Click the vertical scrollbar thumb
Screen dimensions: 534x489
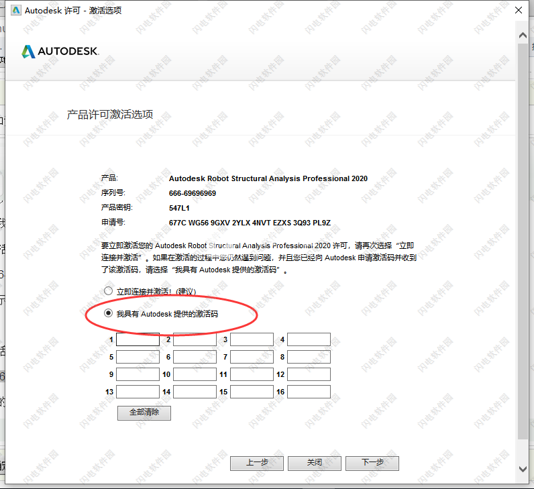pyautogui.click(x=523, y=241)
